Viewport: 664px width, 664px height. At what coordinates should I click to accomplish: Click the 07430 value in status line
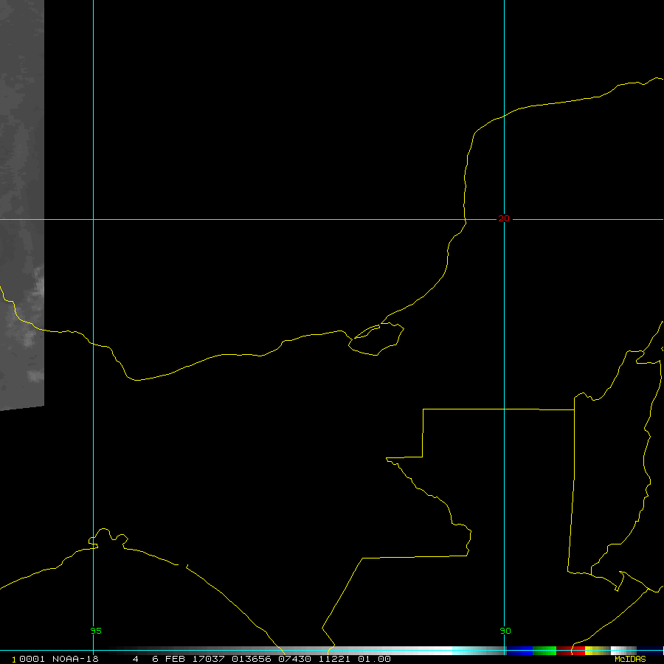pos(294,659)
